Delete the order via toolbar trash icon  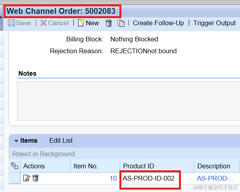(x=109, y=23)
